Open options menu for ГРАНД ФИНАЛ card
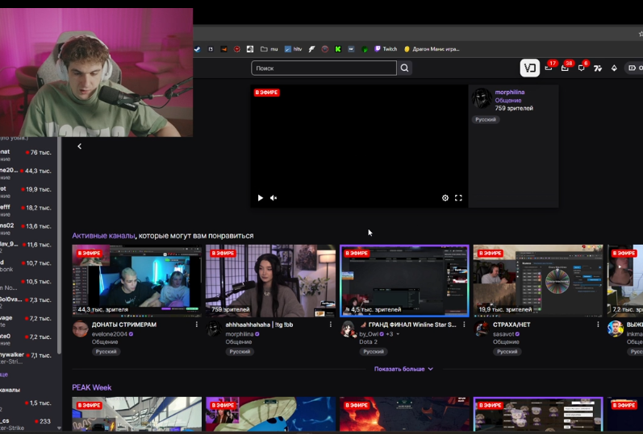This screenshot has height=434, width=643. point(464,324)
